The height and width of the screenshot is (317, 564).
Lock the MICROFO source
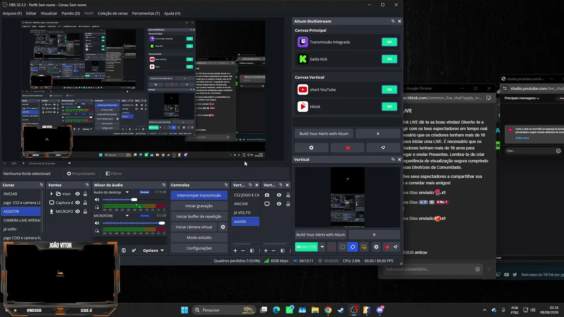(x=85, y=211)
